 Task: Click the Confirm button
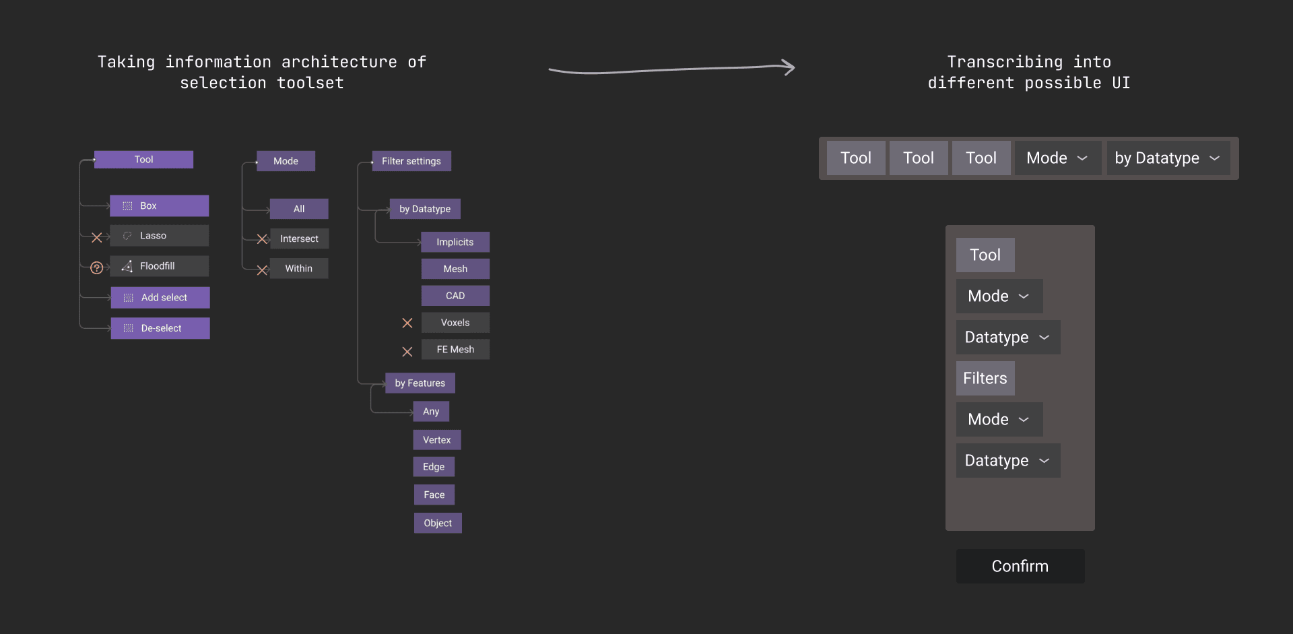[1020, 567]
